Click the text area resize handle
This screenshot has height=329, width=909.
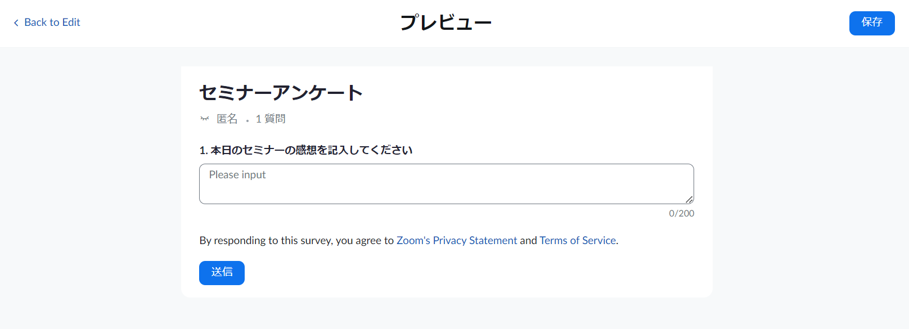pos(689,200)
